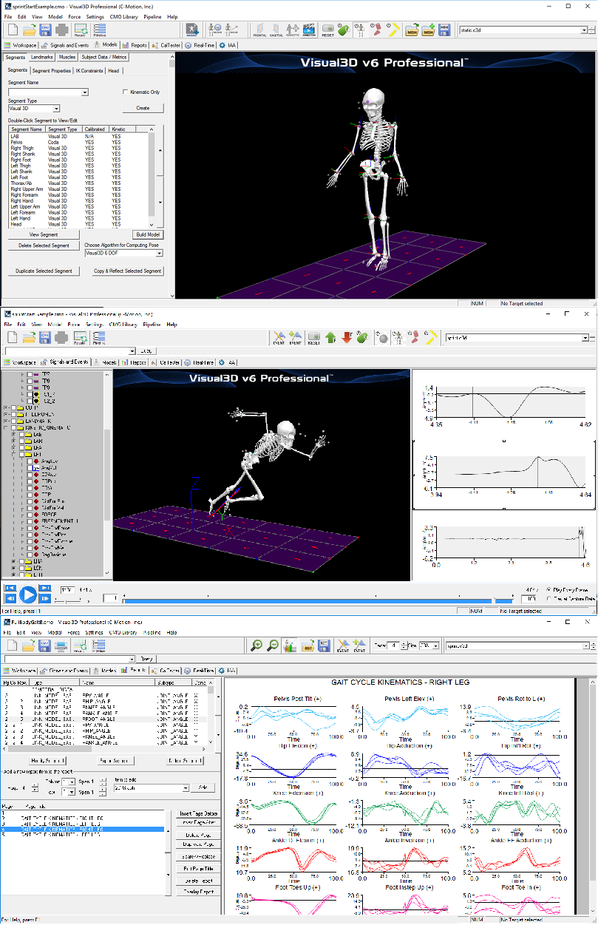Open the CMO Library menu in top window
Image resolution: width=598 pixels, height=925 pixels.
click(123, 16)
